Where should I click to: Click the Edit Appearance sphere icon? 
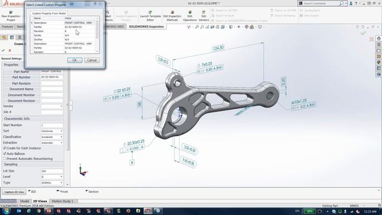tap(247, 27)
